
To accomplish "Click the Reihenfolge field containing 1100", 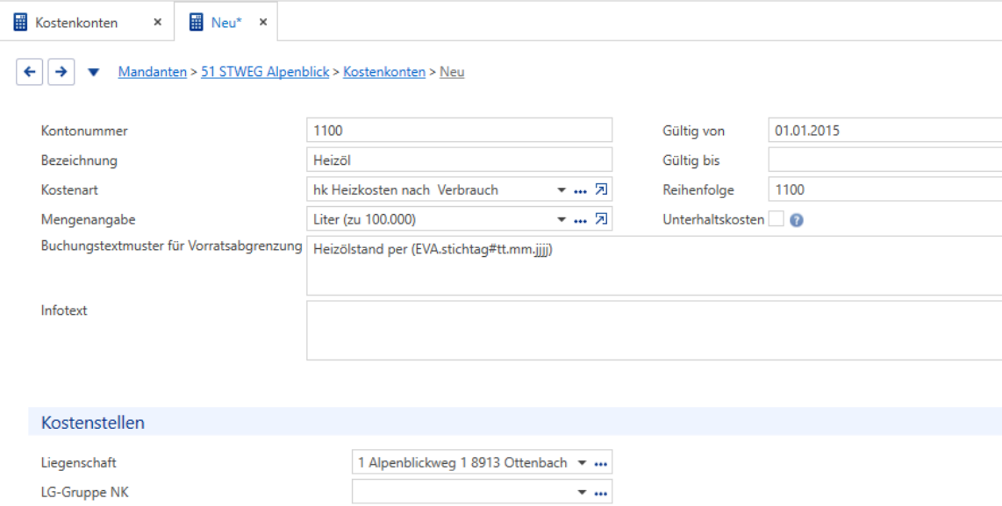I will pyautogui.click(x=885, y=189).
